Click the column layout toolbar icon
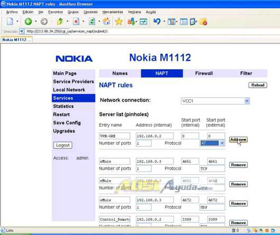This screenshot has width=280, height=235. 171,22
